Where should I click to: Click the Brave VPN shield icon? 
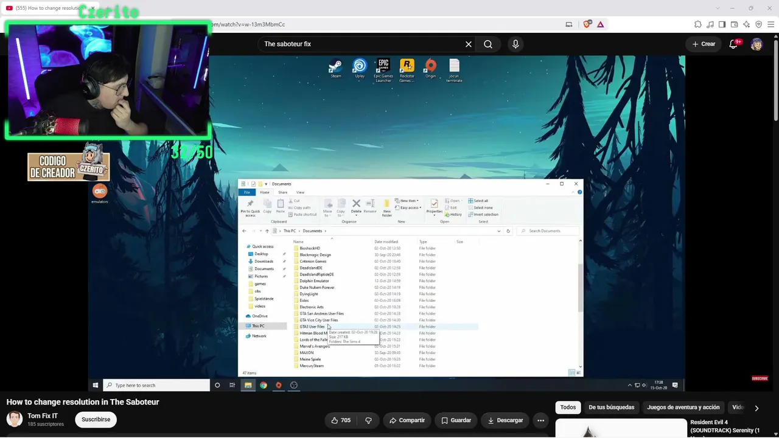pyautogui.click(x=759, y=24)
